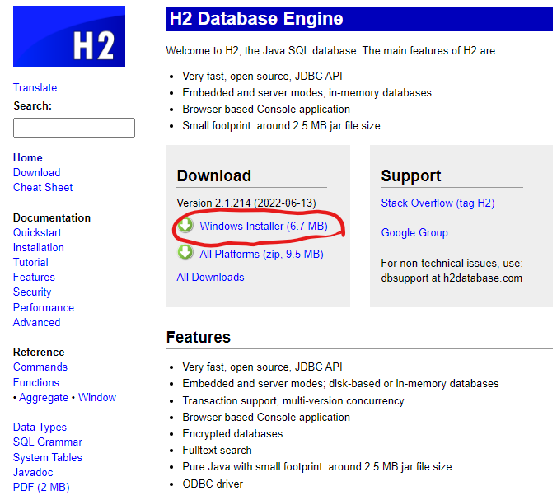Open the Commands reference link
Image resolution: width=557 pixels, height=500 pixels.
coord(40,367)
